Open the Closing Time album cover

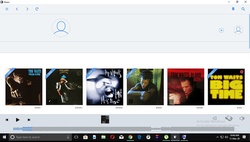click(64, 87)
